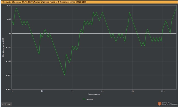
Task: Click the x-axis label 101
Action: (x=163, y=91)
